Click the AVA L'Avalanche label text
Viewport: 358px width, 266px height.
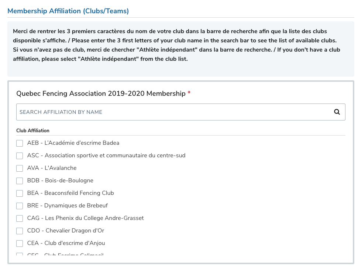pyautogui.click(x=52, y=168)
